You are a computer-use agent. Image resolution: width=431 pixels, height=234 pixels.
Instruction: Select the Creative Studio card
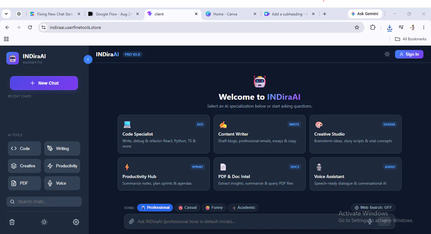pos(356,134)
